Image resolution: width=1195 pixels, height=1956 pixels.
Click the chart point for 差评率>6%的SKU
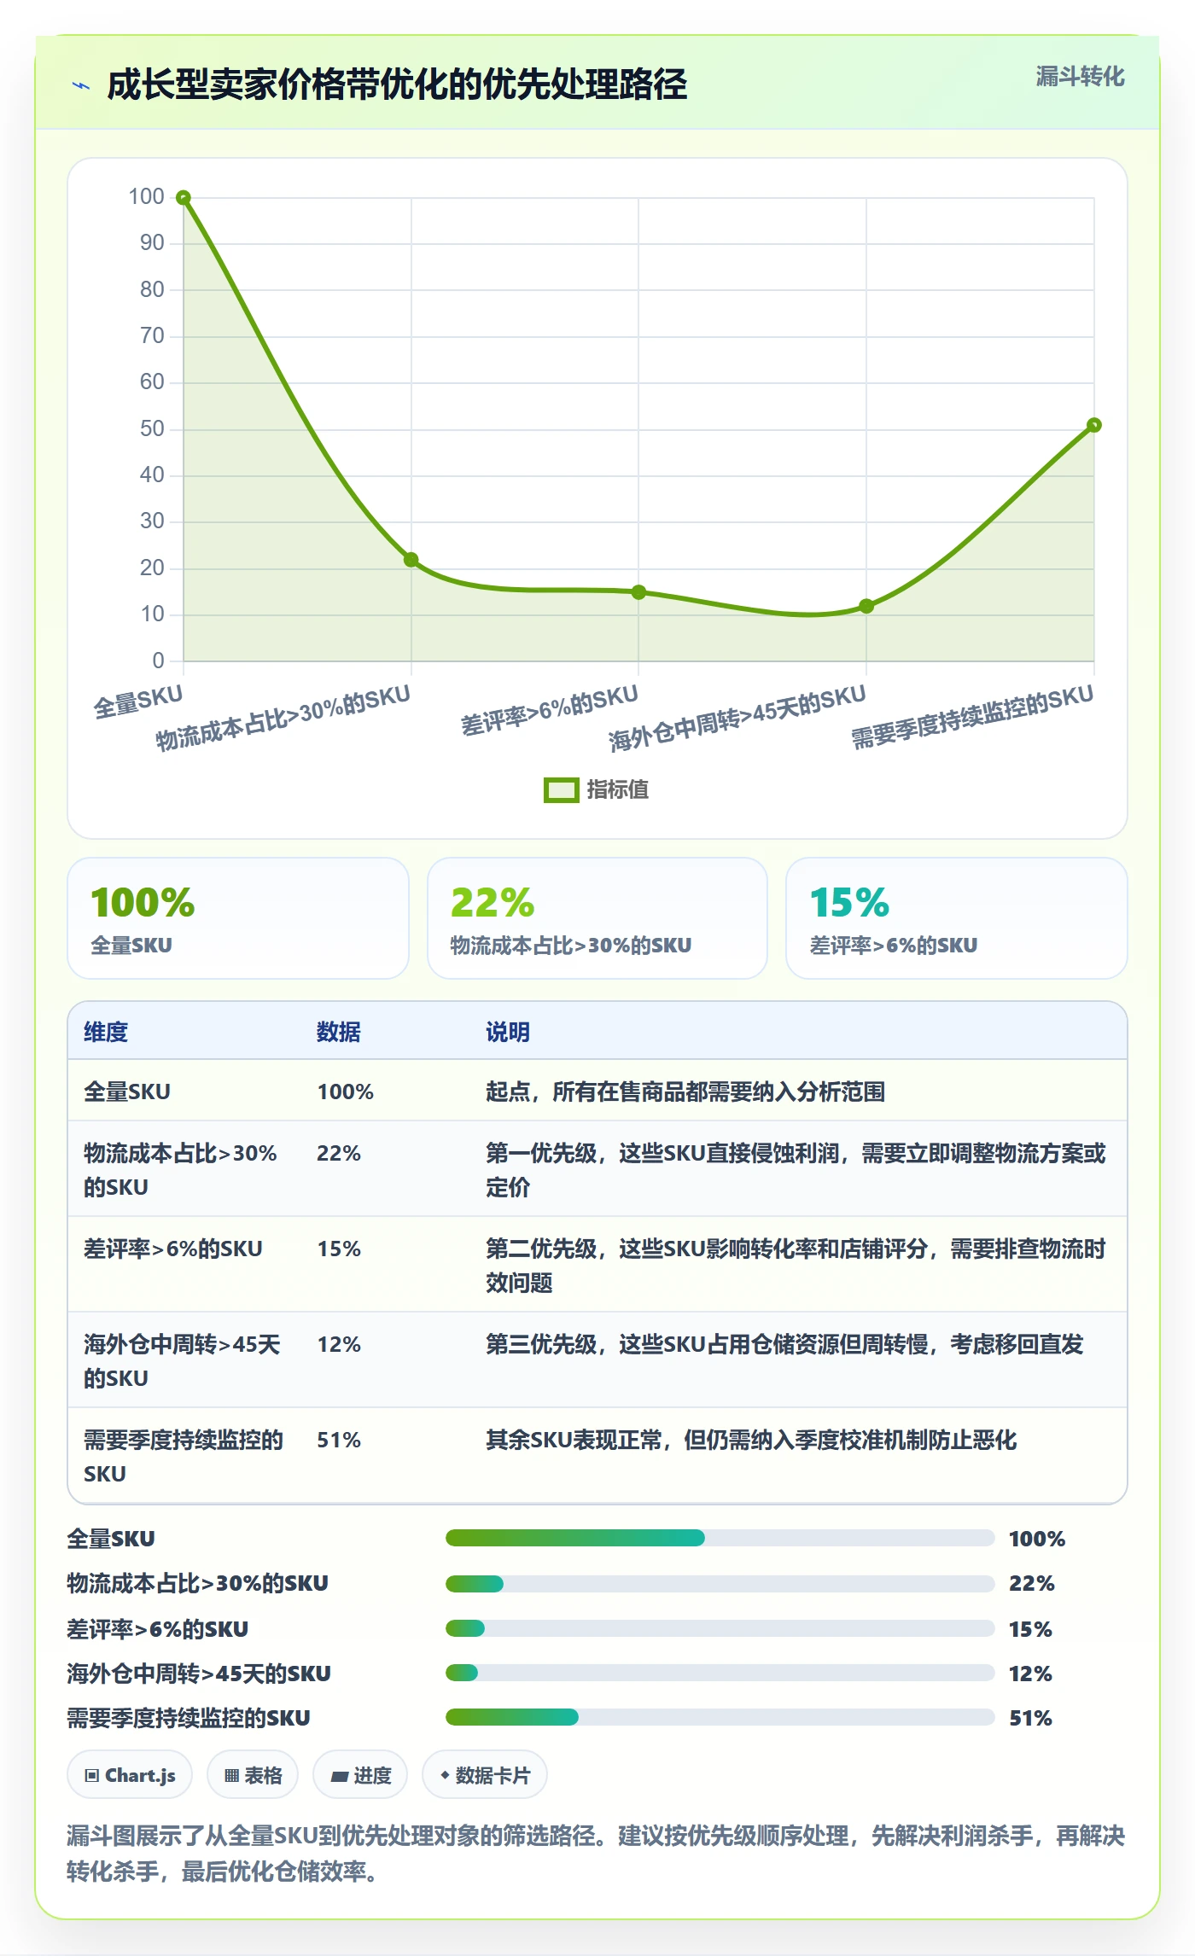638,592
